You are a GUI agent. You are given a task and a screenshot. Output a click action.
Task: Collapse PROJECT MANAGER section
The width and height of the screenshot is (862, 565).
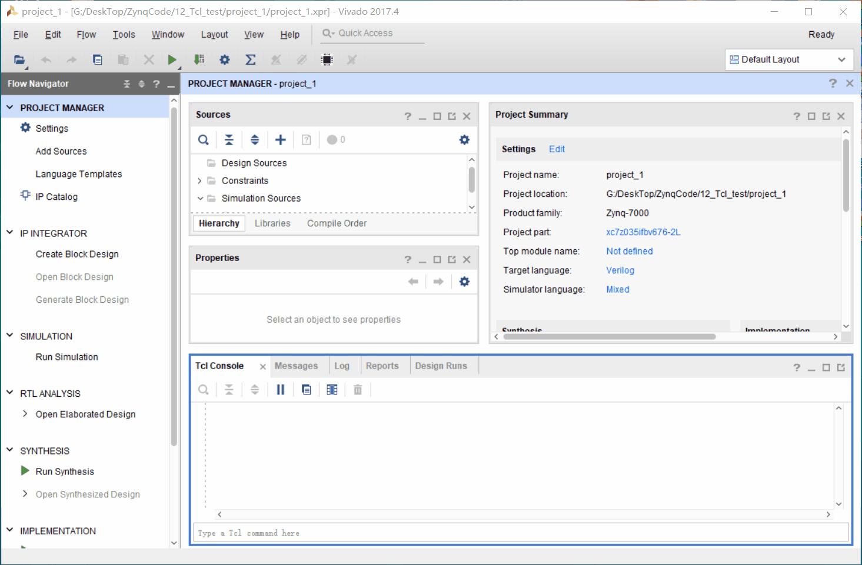point(10,108)
